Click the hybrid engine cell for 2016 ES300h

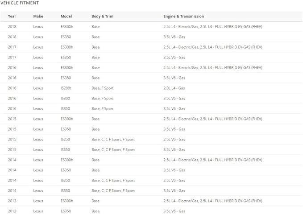(213, 68)
